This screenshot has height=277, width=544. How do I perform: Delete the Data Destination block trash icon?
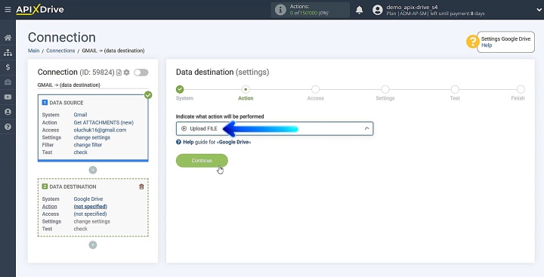point(141,186)
